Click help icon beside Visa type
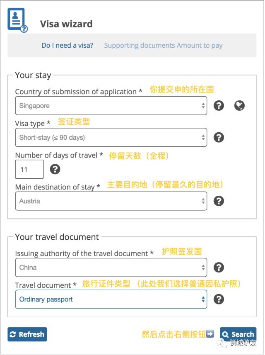 (x=219, y=137)
